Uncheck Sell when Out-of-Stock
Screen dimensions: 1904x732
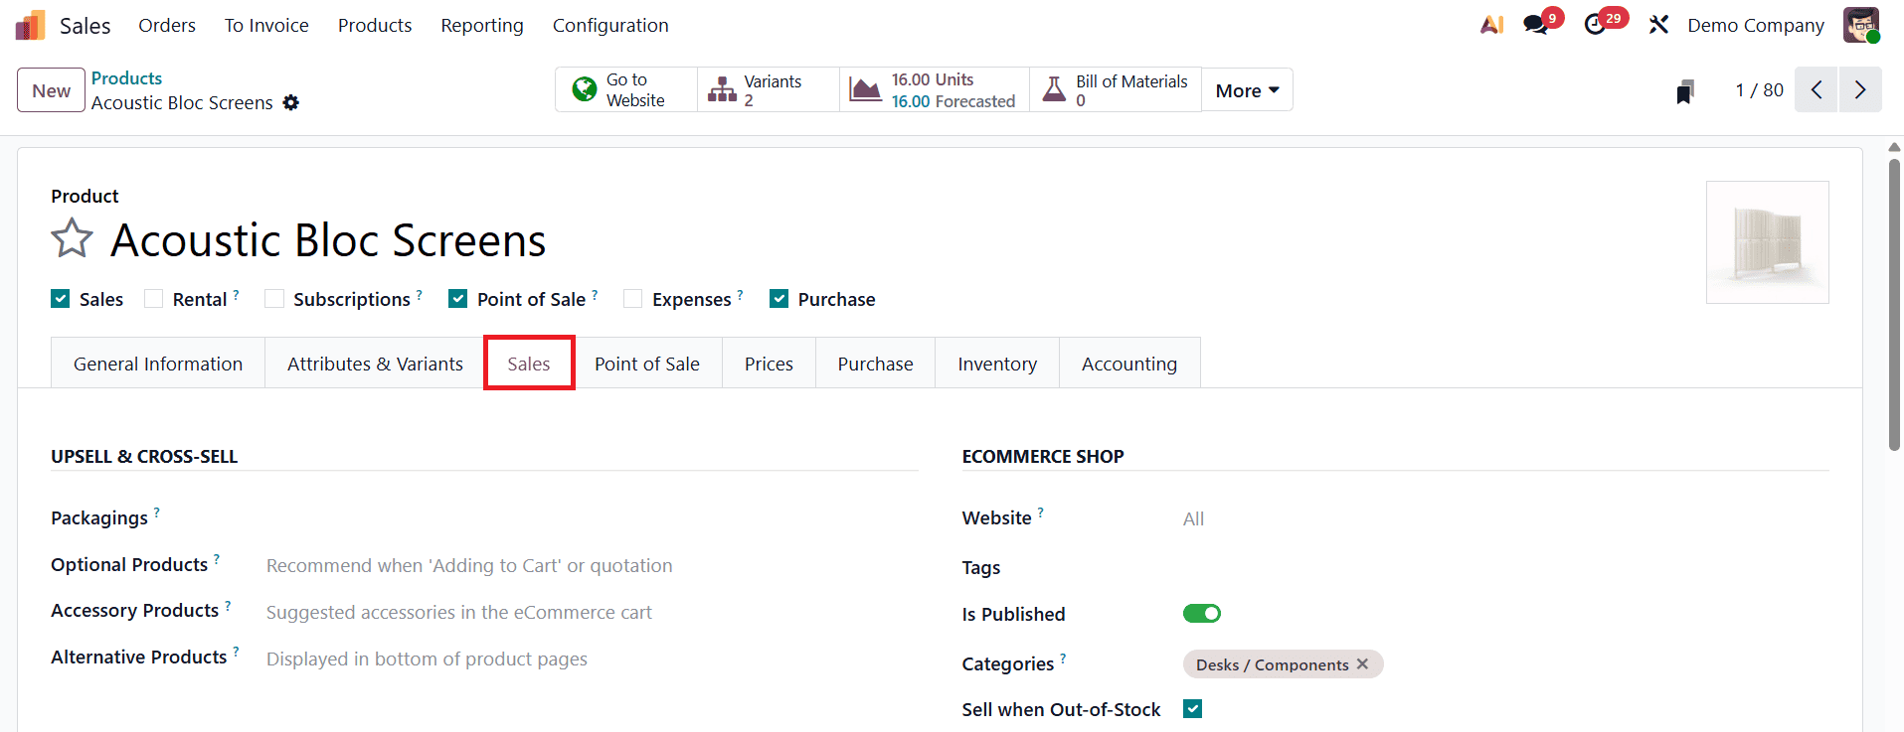point(1193,709)
